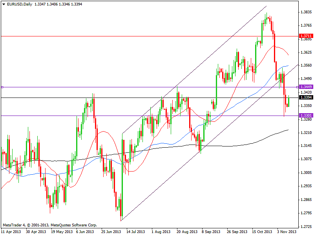The width and height of the screenshot is (314, 235).
Task: Click left square handle on 1.3449 line
Action: pyautogui.click(x=2, y=87)
